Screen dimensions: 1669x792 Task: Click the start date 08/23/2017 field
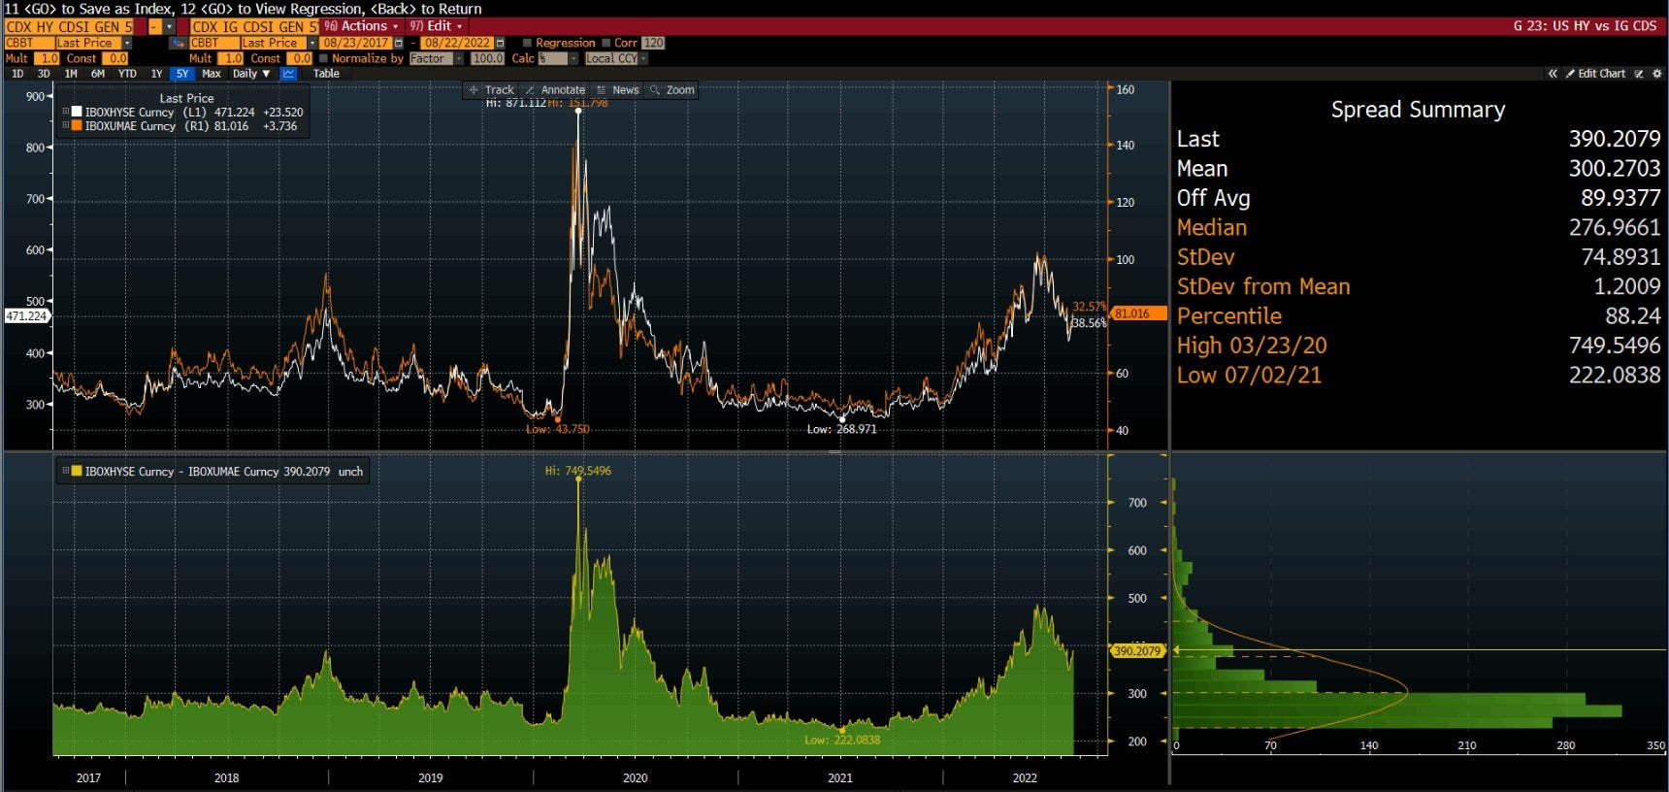click(356, 43)
